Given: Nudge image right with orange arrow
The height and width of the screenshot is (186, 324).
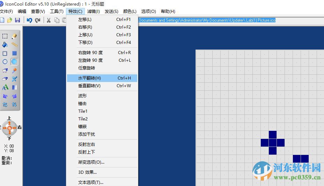Looking at the screenshot, I should (x=14, y=128).
